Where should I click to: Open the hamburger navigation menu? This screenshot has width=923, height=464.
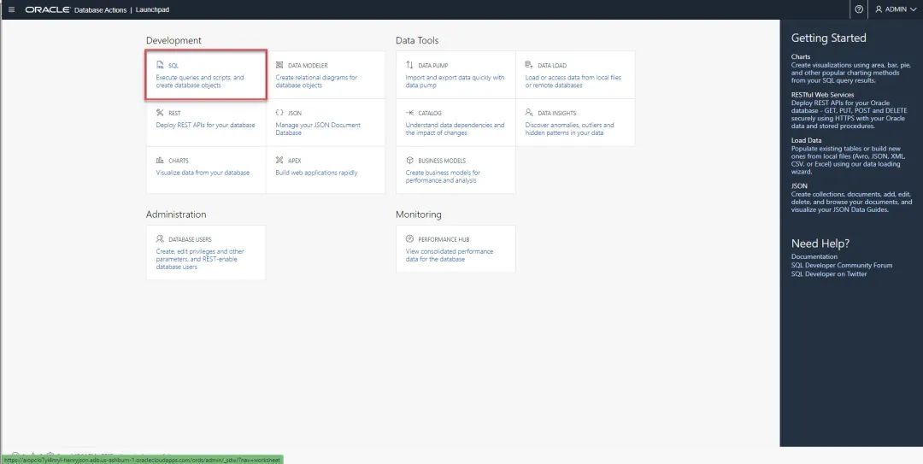[12, 9]
